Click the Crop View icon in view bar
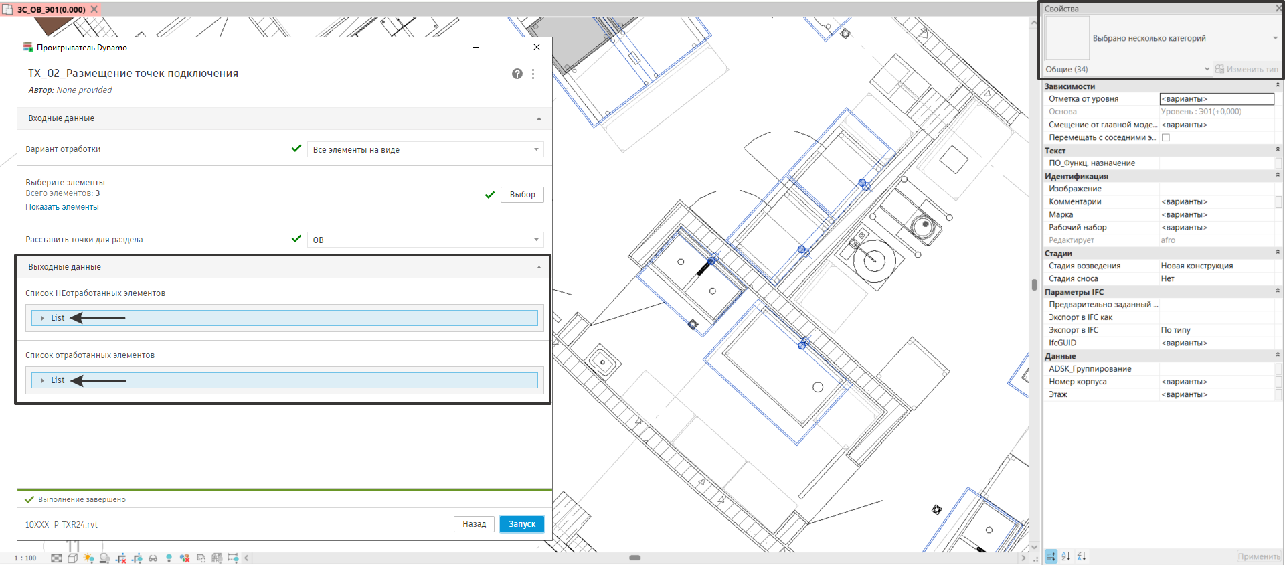The height and width of the screenshot is (565, 1285). [120, 558]
